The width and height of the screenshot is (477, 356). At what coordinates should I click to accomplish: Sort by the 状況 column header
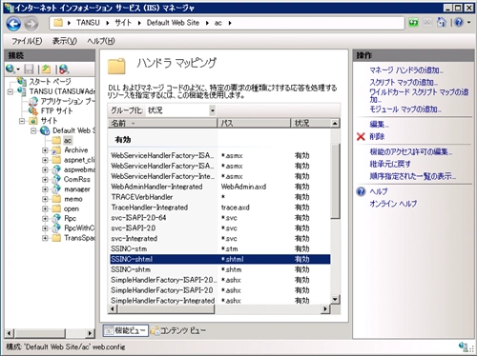coord(311,123)
